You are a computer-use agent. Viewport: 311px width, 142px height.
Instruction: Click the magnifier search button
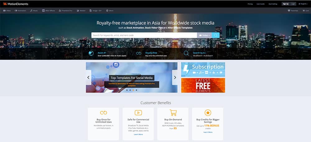point(216,35)
